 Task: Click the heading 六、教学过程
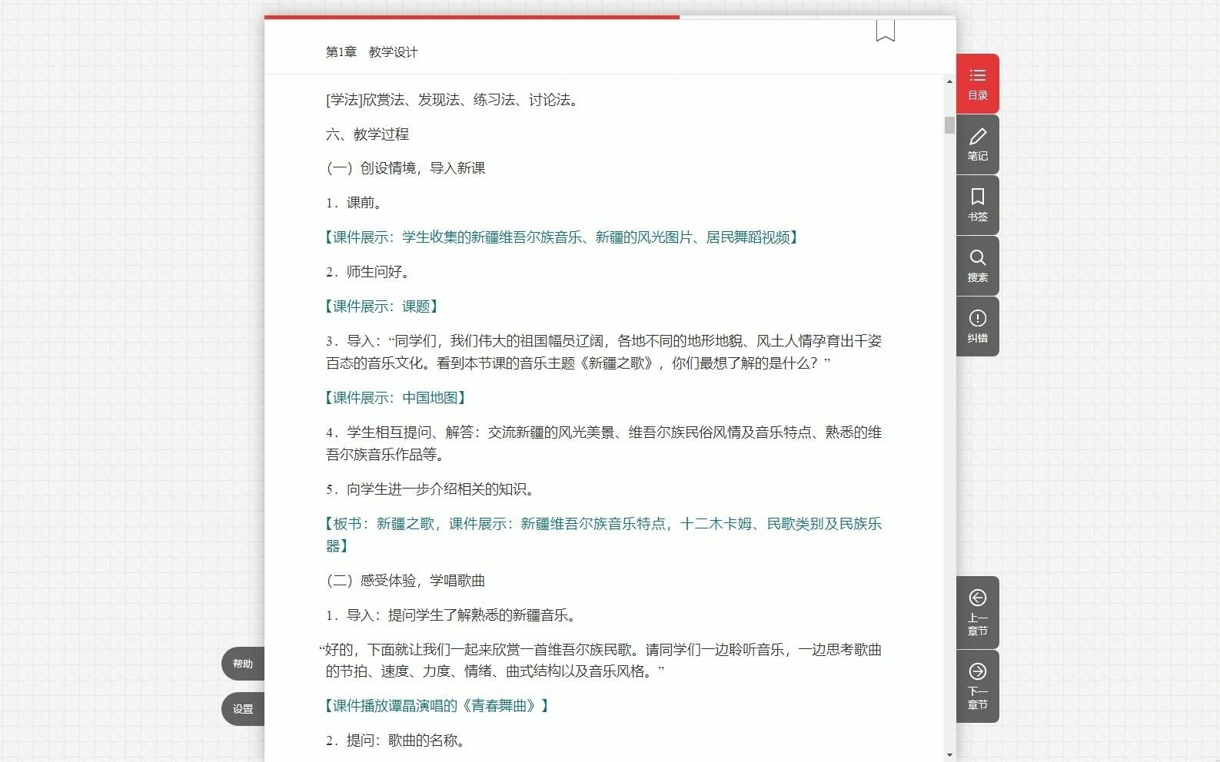tap(367, 134)
